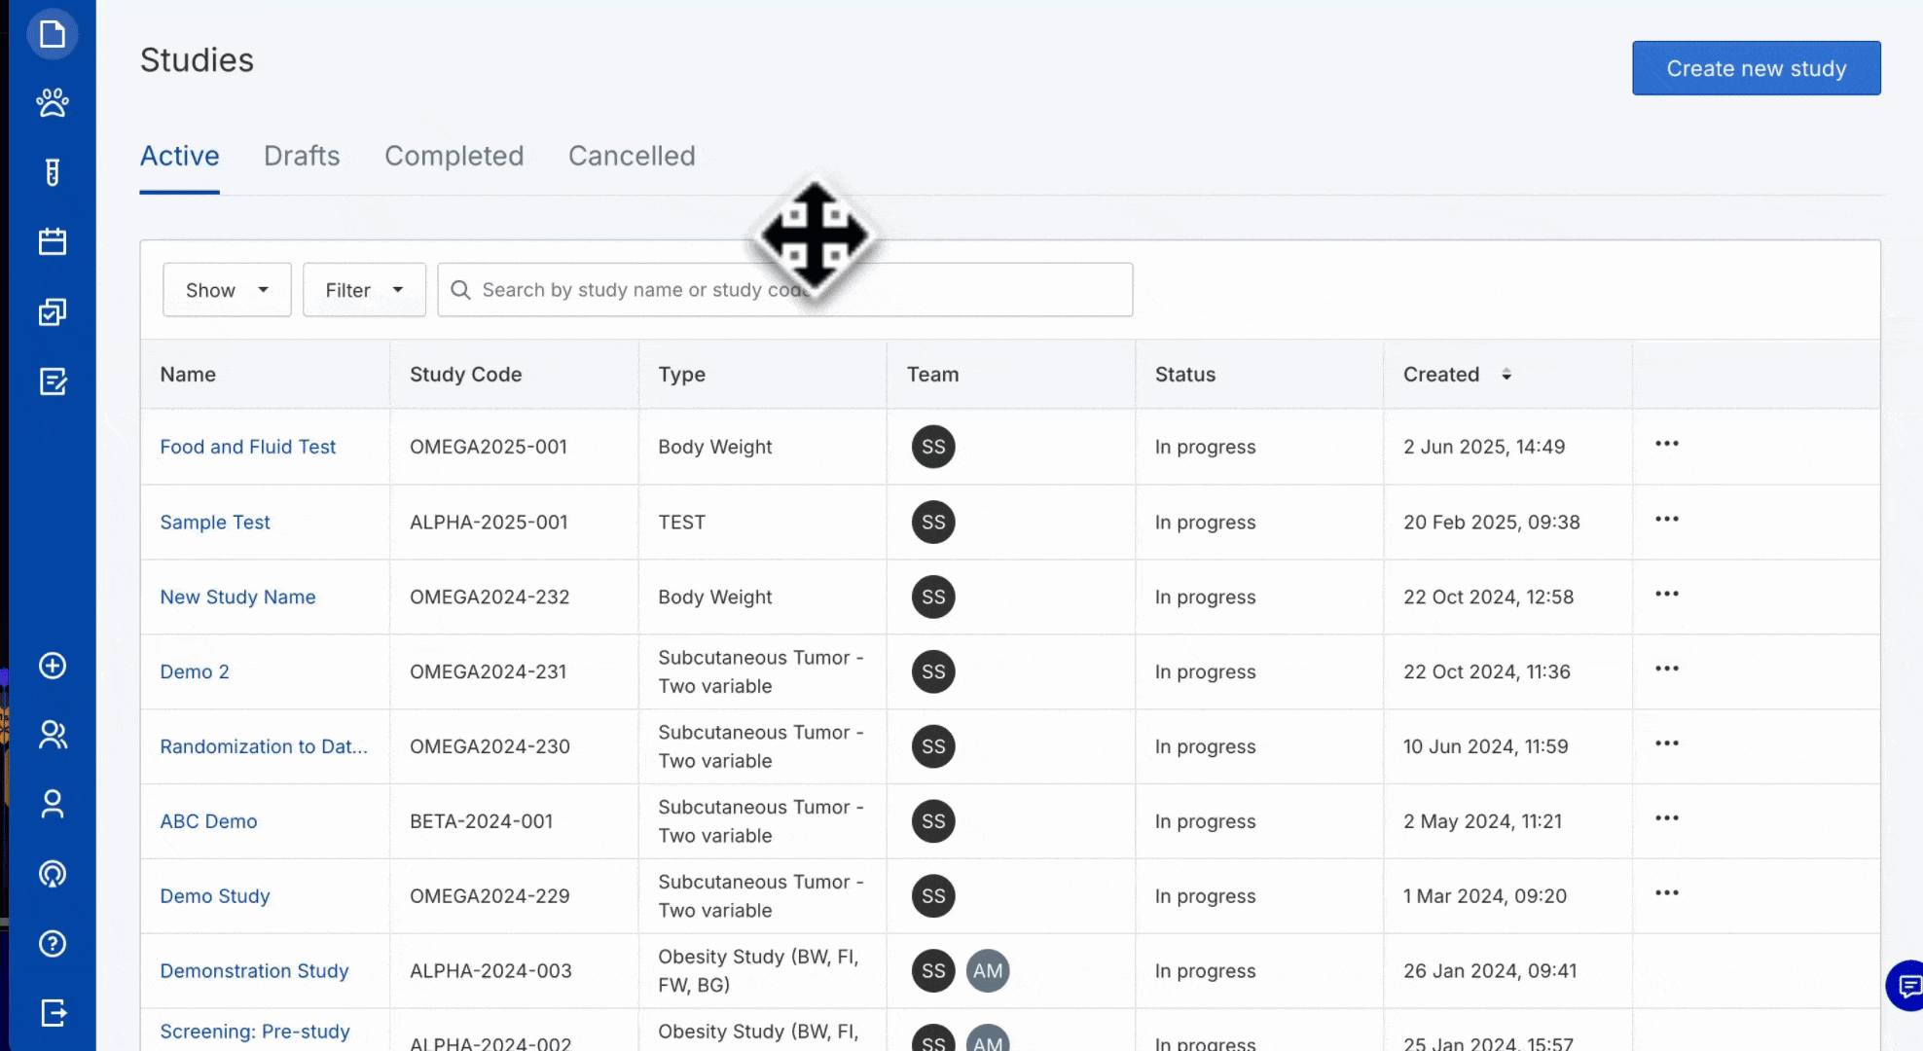
Task: Switch to the Drafts tab
Action: point(302,156)
